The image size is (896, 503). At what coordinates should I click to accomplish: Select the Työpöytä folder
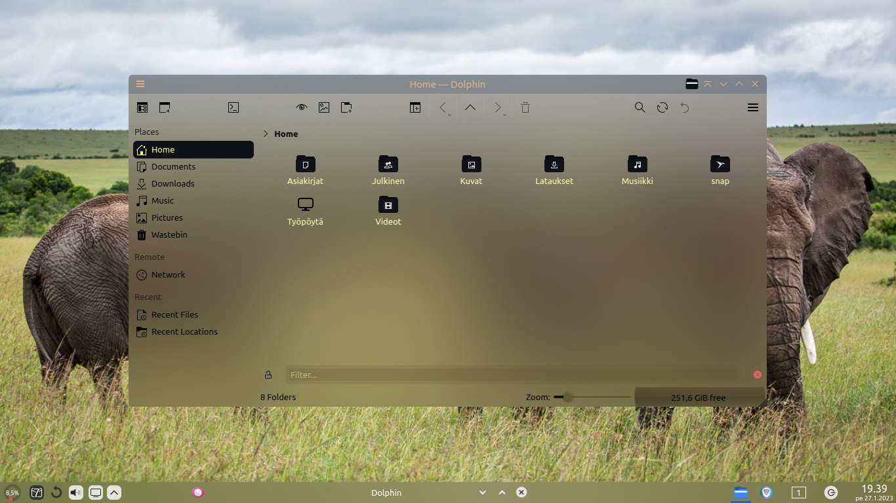click(305, 212)
